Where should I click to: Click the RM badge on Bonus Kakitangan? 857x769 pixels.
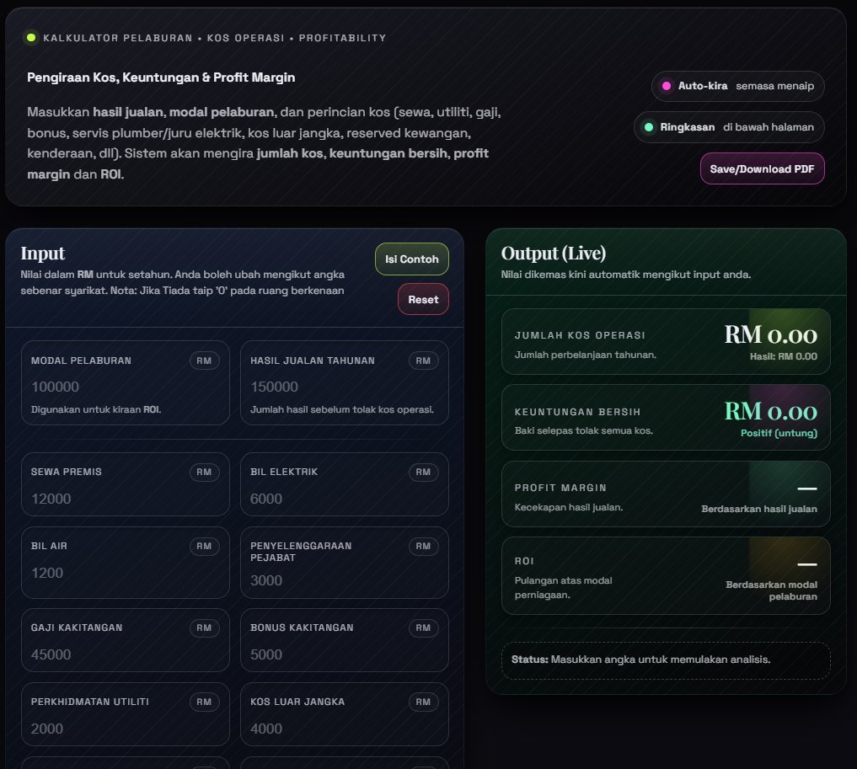[x=424, y=627]
